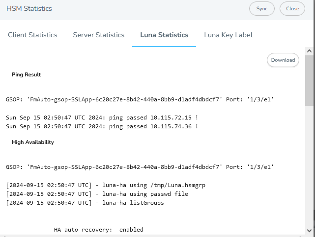This screenshot has height=237, width=315.
Task: Click the luna-ha using /tmp/Luna.hsmgrp line
Action: click(x=106, y=185)
